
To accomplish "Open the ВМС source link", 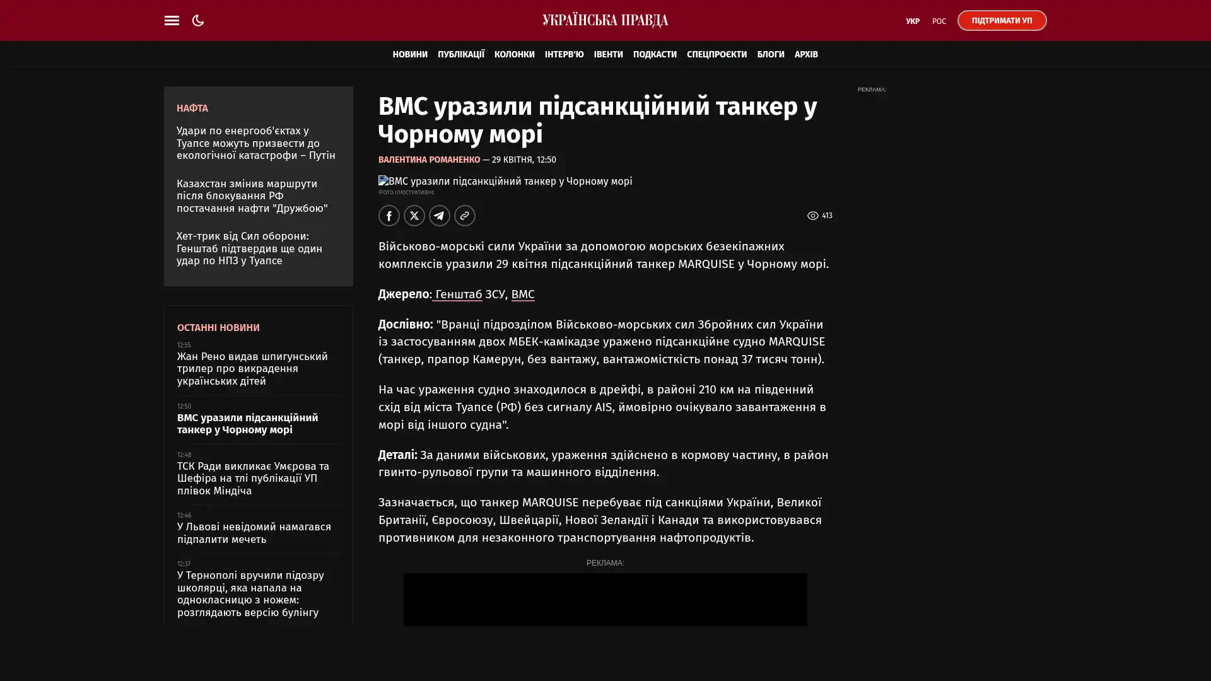I will [523, 294].
